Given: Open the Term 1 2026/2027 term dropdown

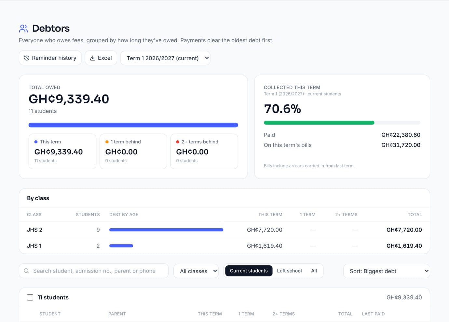Looking at the screenshot, I should tap(165, 58).
